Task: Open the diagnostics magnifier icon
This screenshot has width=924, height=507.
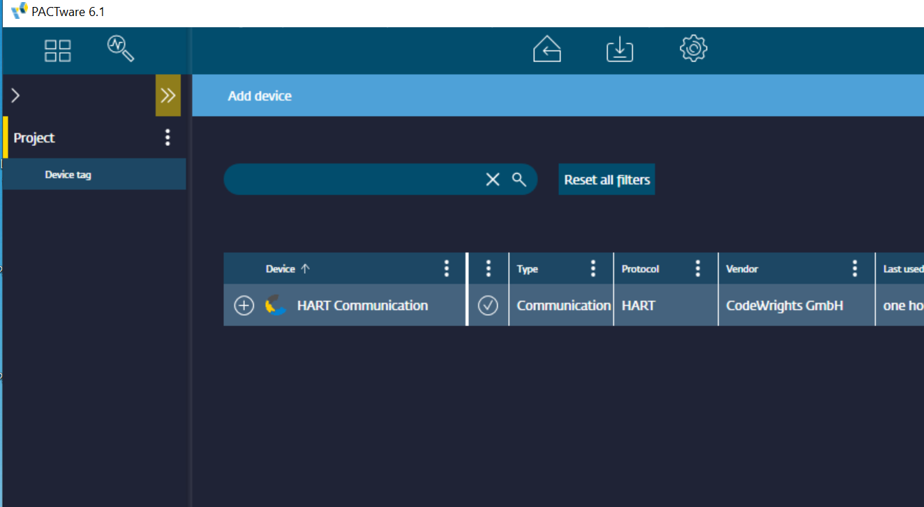Action: point(121,49)
